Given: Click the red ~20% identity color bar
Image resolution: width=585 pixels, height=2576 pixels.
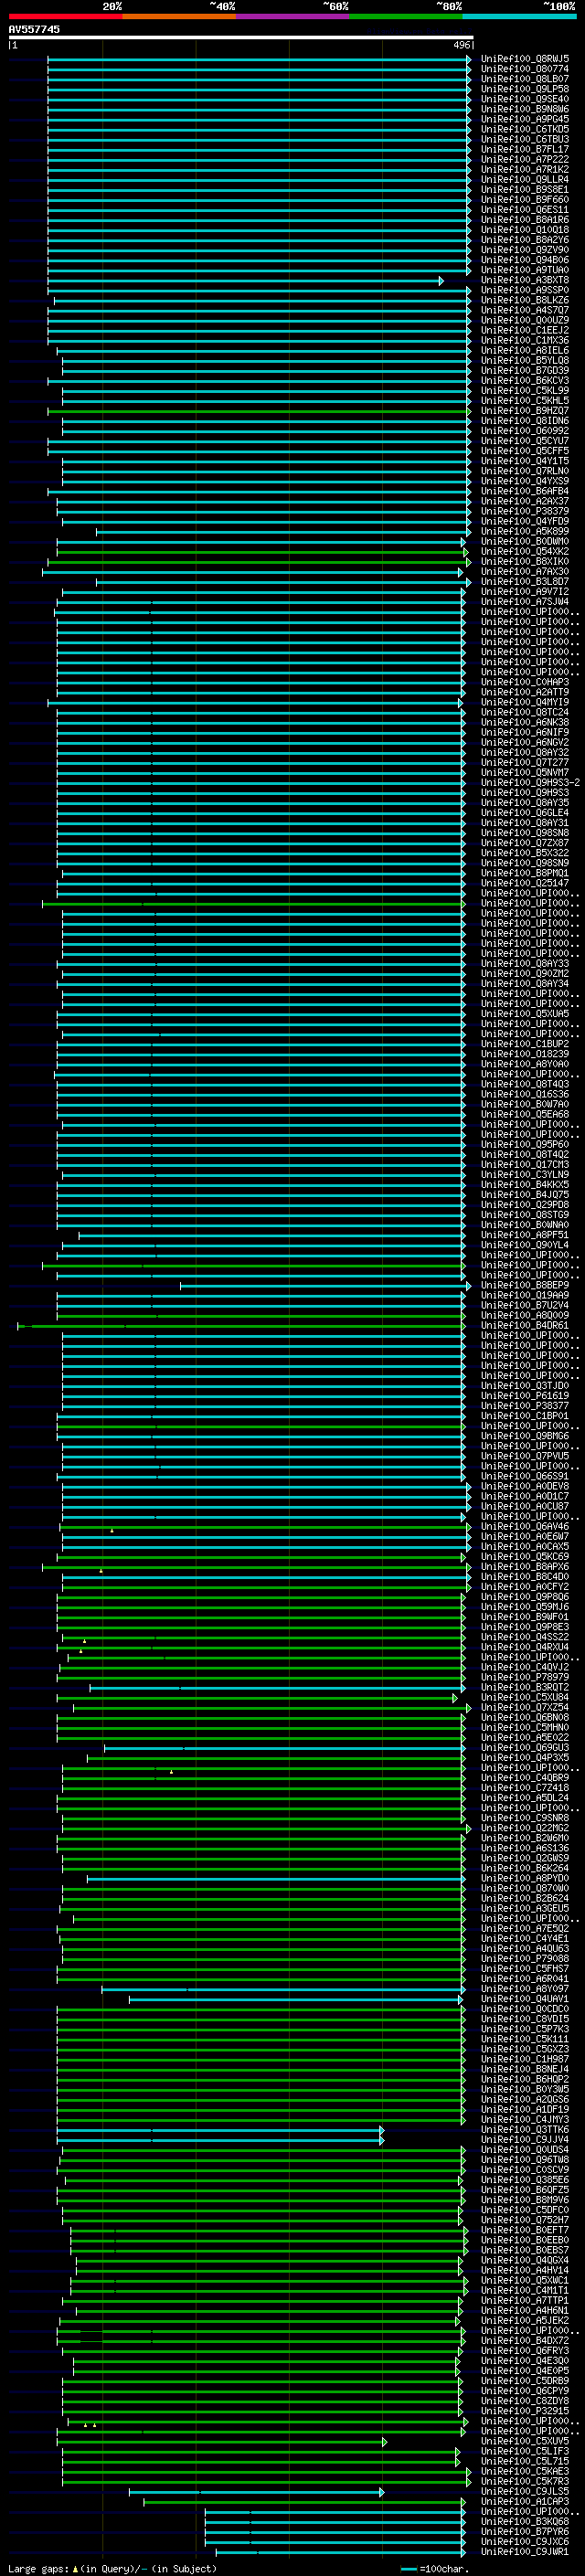Looking at the screenshot, I should click(x=66, y=16).
